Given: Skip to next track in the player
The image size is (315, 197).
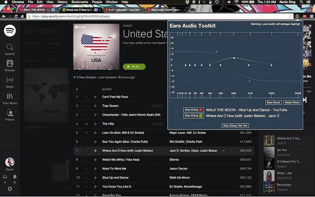Looking at the screenshot, I should click(305, 99).
